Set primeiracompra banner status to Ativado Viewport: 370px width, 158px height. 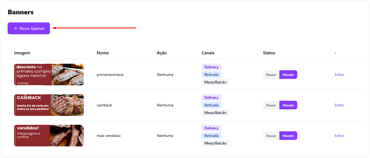(288, 75)
